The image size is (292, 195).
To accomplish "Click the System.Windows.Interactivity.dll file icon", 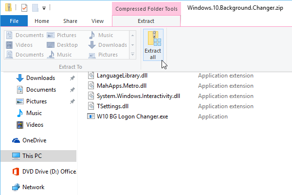I will tap(91, 96).
